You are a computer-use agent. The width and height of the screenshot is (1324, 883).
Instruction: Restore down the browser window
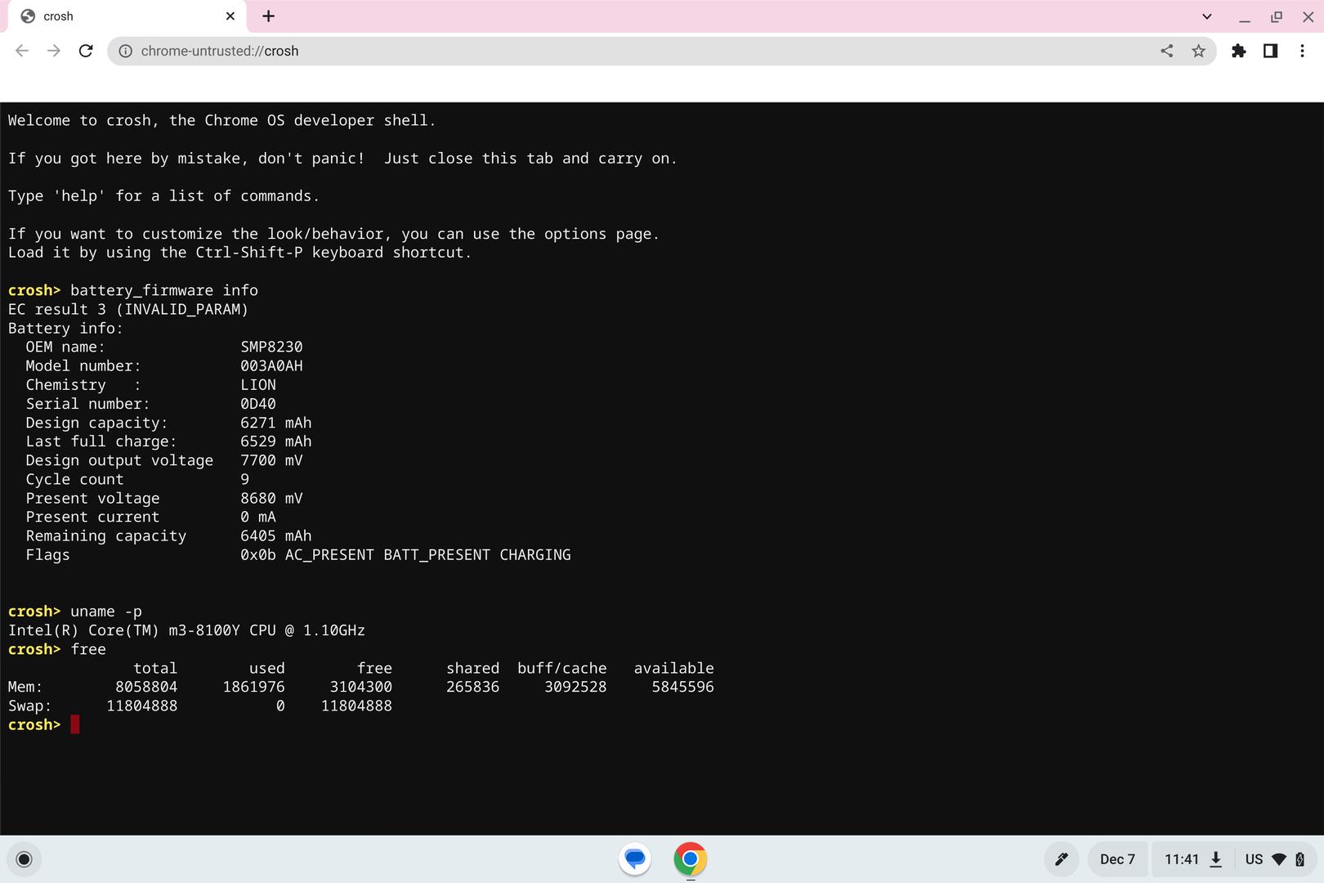[x=1277, y=16]
